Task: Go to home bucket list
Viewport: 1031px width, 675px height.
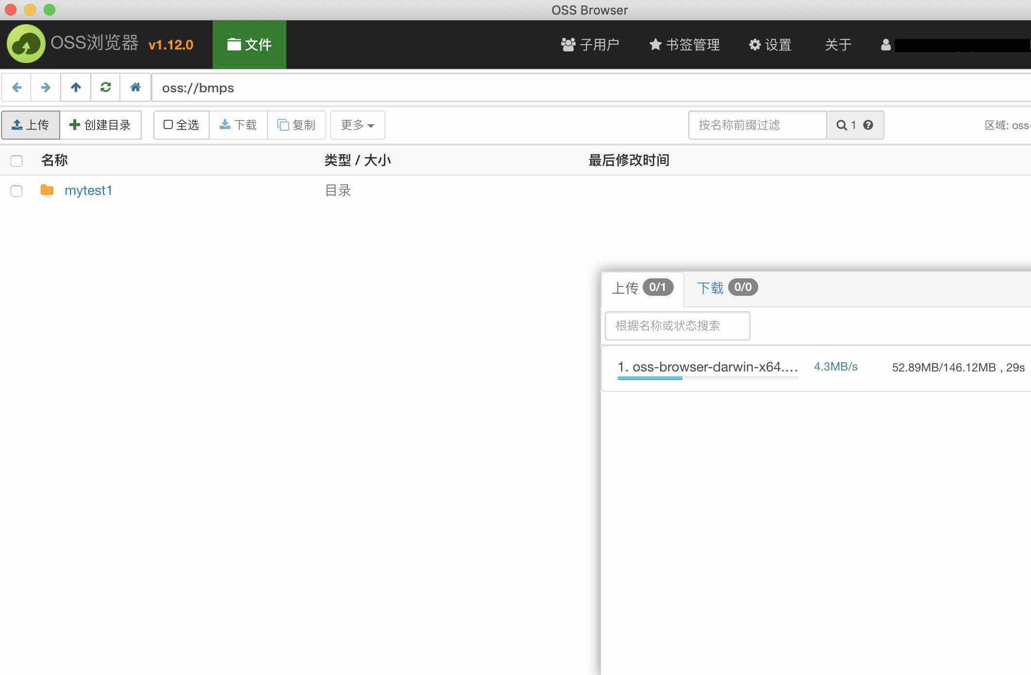Action: point(135,87)
